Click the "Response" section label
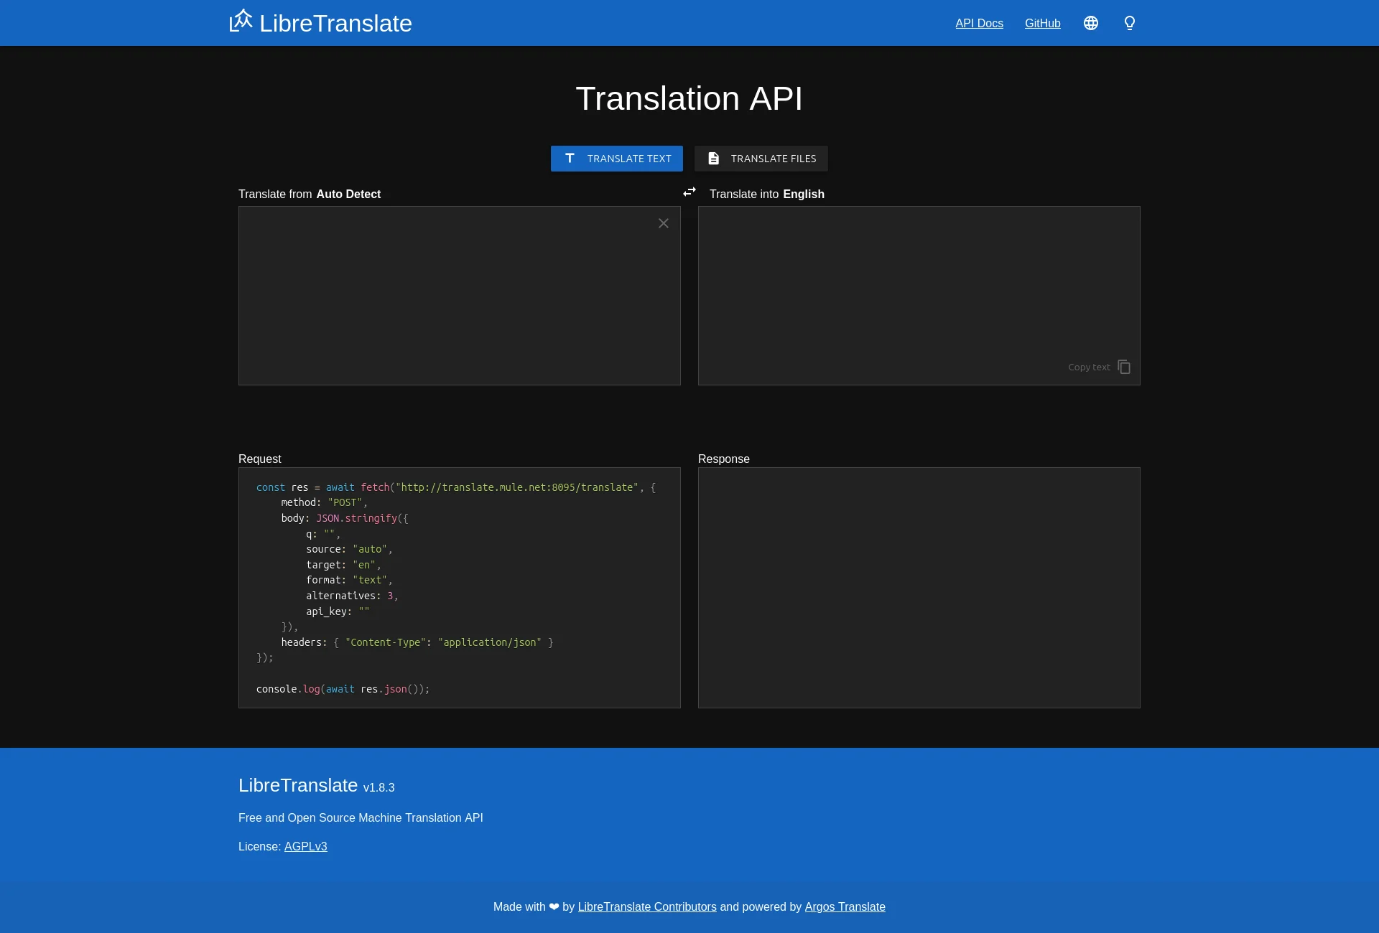The height and width of the screenshot is (933, 1379). (x=723, y=459)
